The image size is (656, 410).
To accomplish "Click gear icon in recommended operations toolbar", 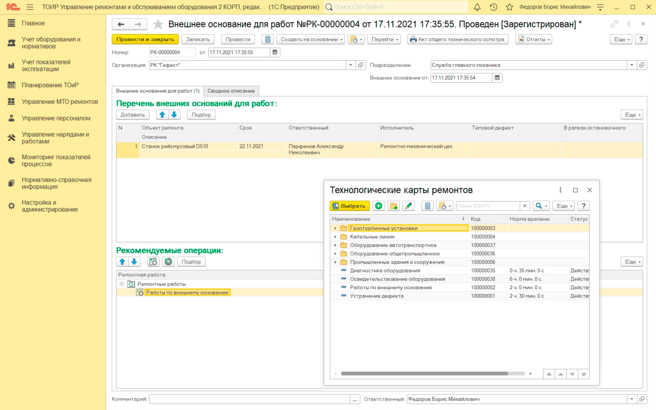I will (x=168, y=262).
